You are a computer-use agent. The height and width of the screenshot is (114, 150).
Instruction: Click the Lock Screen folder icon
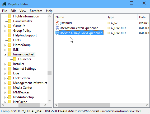click(10, 78)
